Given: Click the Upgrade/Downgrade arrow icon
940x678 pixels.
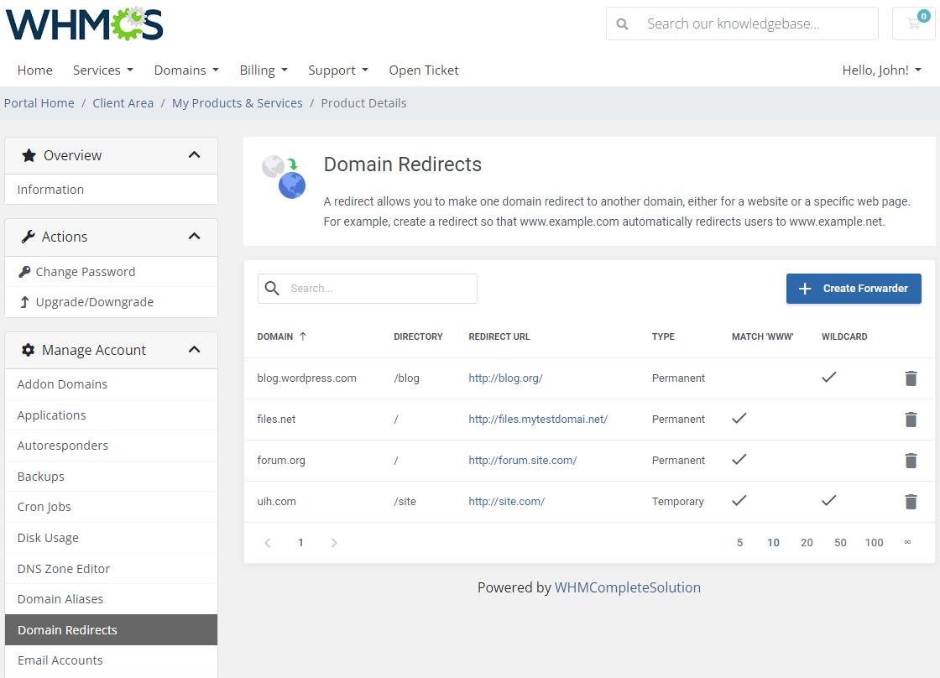Looking at the screenshot, I should tap(24, 302).
